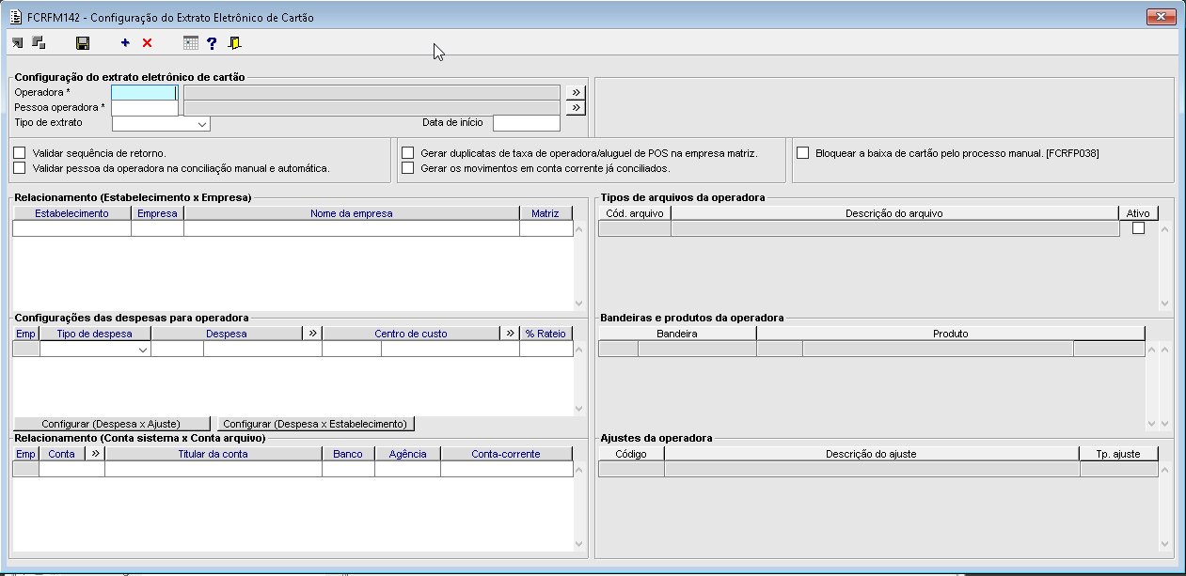Screen dimensions: 1186x576
Task: Click the » header button beside Centro de custo
Action: [x=510, y=334]
